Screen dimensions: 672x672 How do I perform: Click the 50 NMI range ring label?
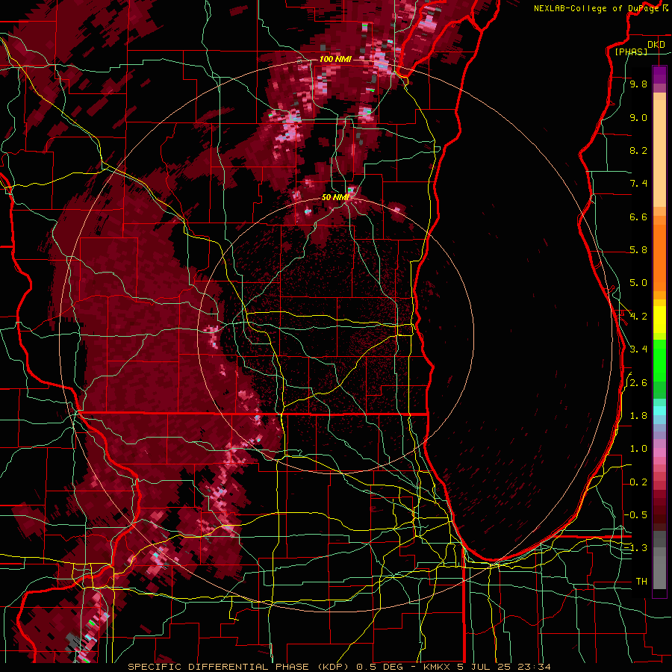click(x=335, y=197)
